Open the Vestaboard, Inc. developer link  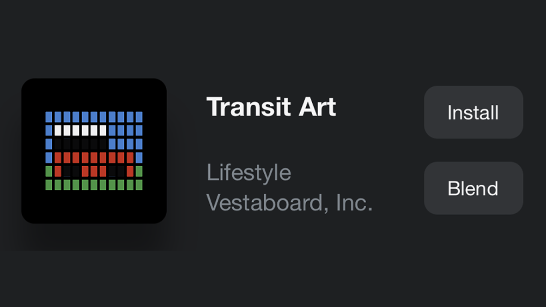coord(289,203)
